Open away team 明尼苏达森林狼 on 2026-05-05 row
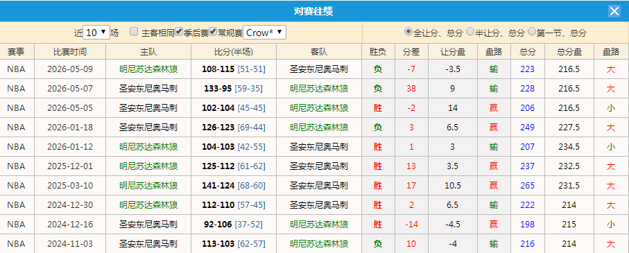 319,108
